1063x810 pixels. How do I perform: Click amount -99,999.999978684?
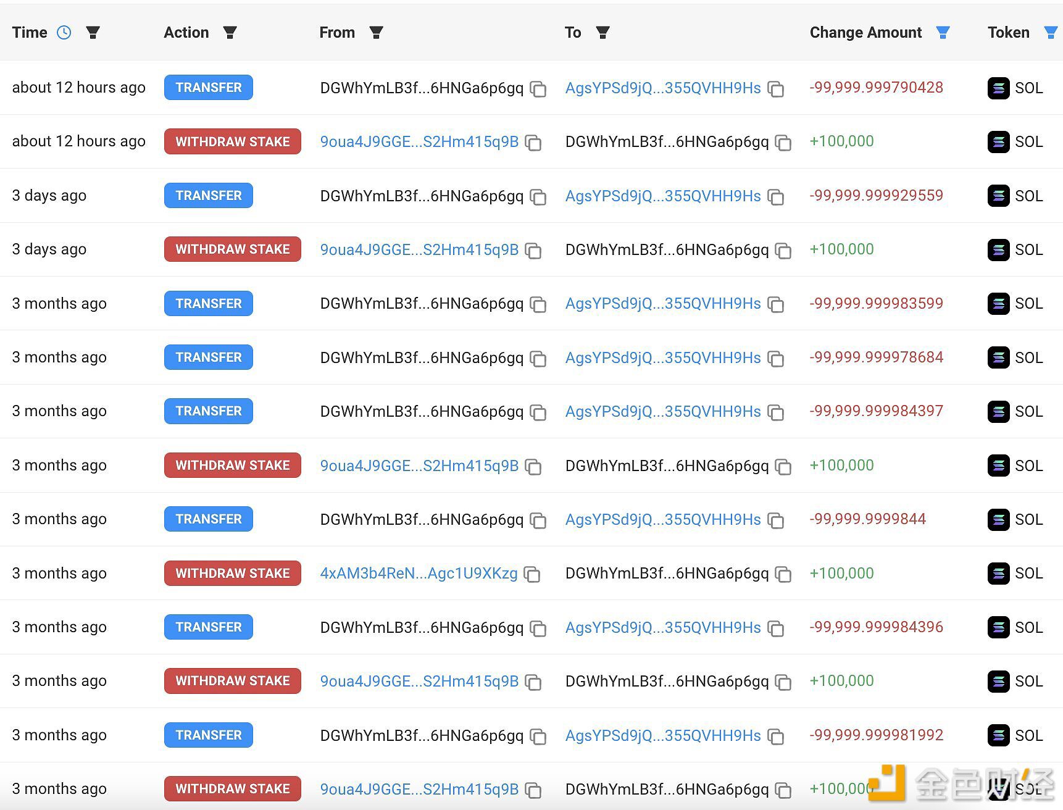[x=877, y=357]
